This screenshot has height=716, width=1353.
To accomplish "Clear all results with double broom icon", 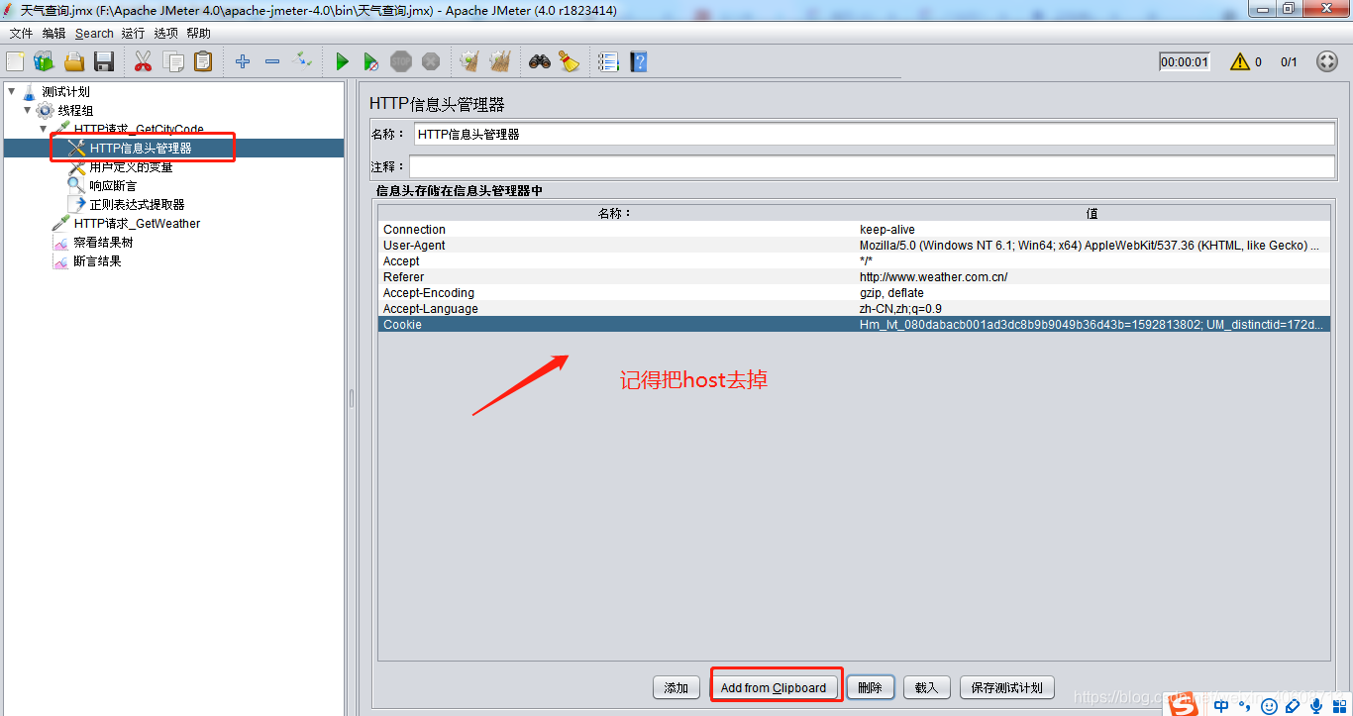I will (499, 61).
